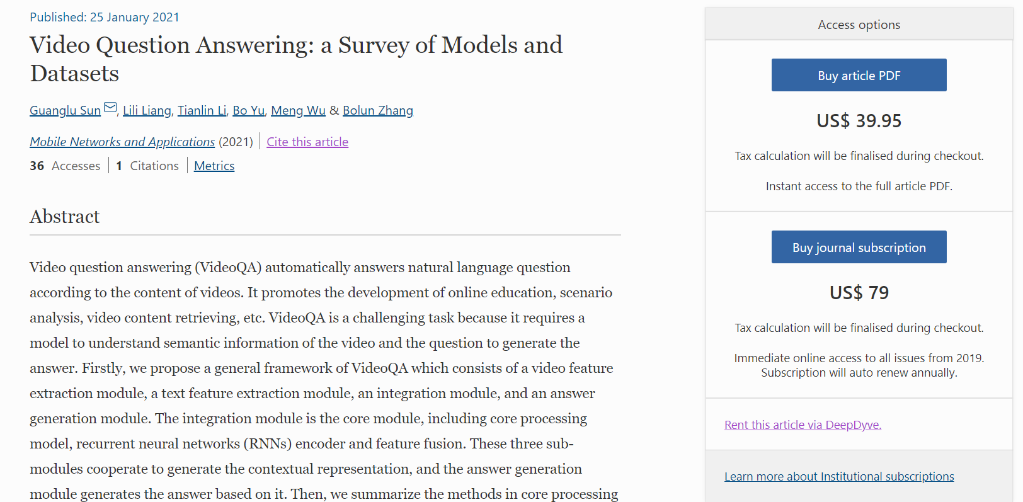Click the Abstract section heading
This screenshot has height=502, width=1023.
tap(64, 217)
